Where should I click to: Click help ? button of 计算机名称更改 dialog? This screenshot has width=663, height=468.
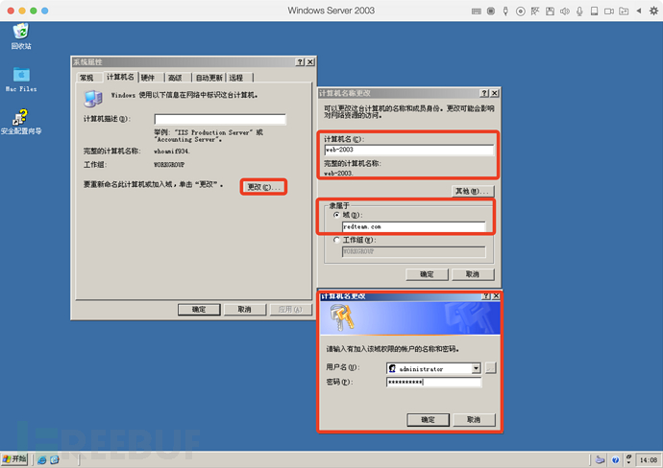(484, 93)
